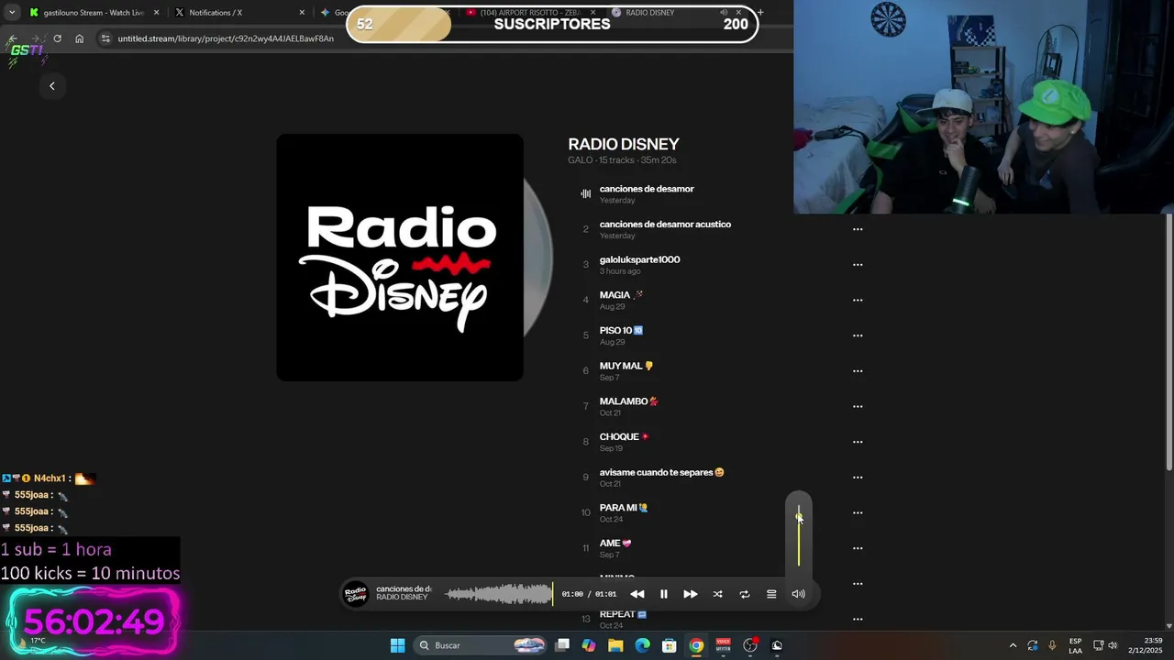
Task: Skip to the previous track
Action: coord(637,594)
